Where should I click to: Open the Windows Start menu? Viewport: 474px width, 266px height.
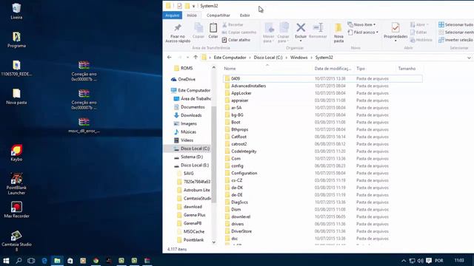point(6,261)
